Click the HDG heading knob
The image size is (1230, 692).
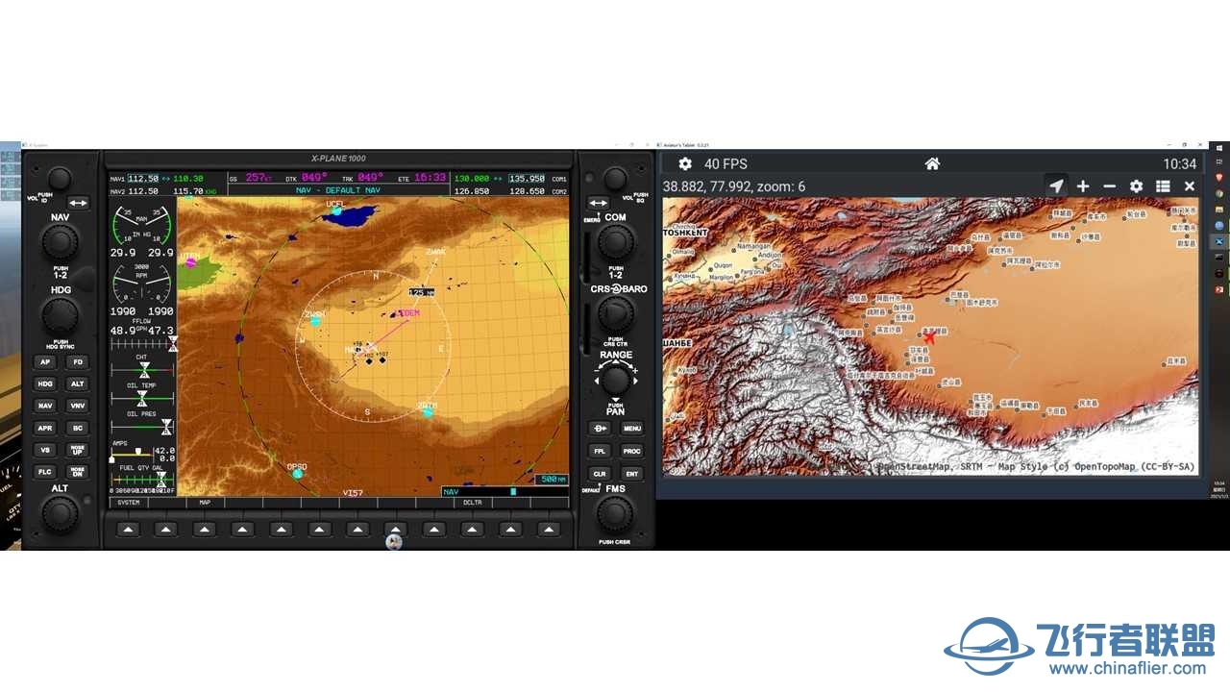tap(60, 314)
